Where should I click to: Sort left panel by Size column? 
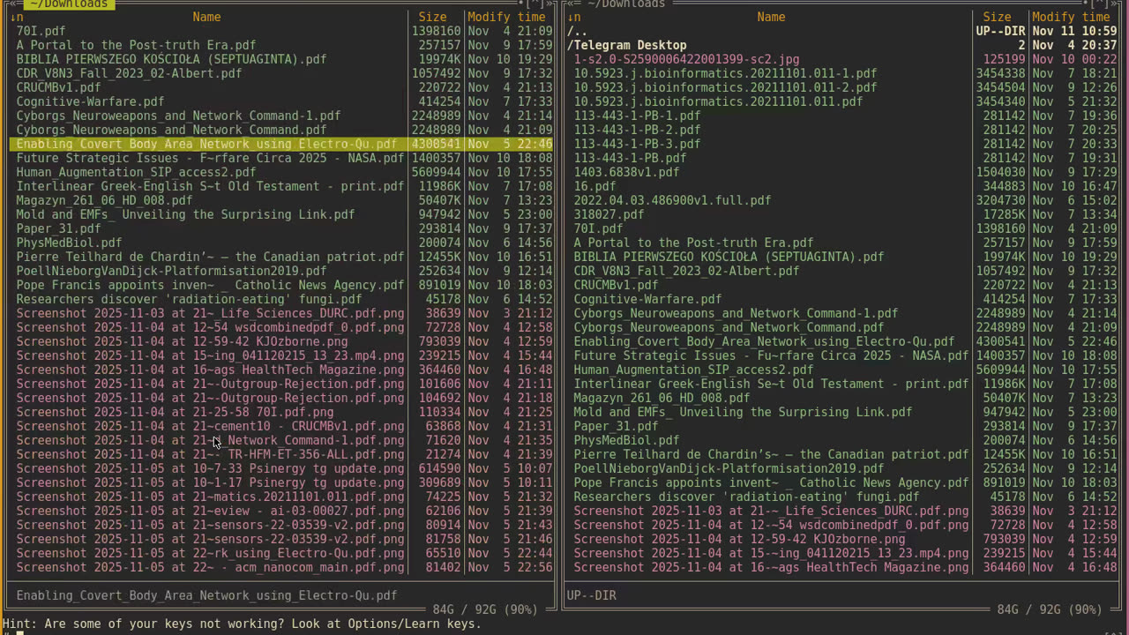point(432,17)
